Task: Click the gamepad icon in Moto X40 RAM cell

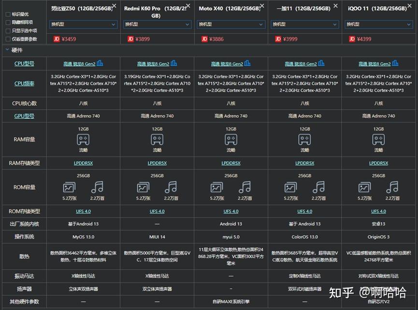Action: pyautogui.click(x=231, y=139)
